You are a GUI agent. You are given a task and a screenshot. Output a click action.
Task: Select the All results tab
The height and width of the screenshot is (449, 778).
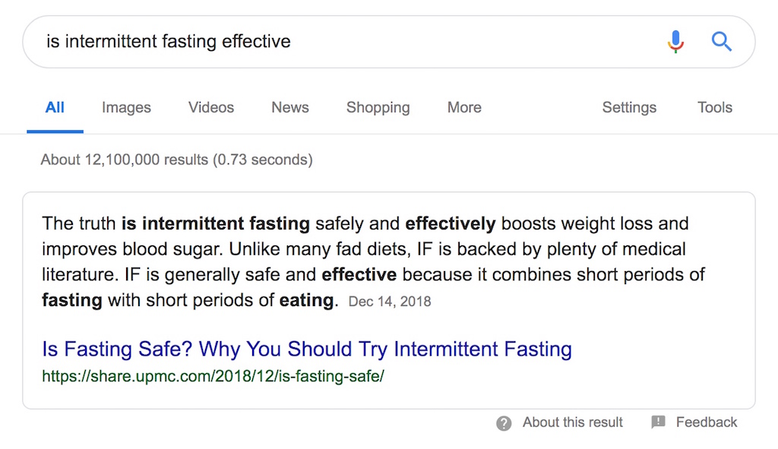click(x=55, y=108)
